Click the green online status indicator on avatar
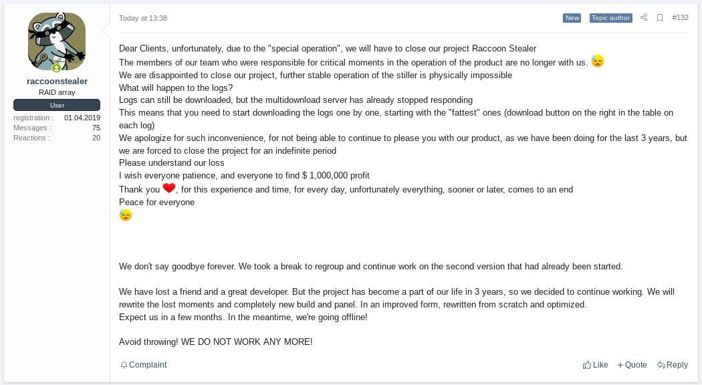This screenshot has height=385, width=702. pos(57,68)
